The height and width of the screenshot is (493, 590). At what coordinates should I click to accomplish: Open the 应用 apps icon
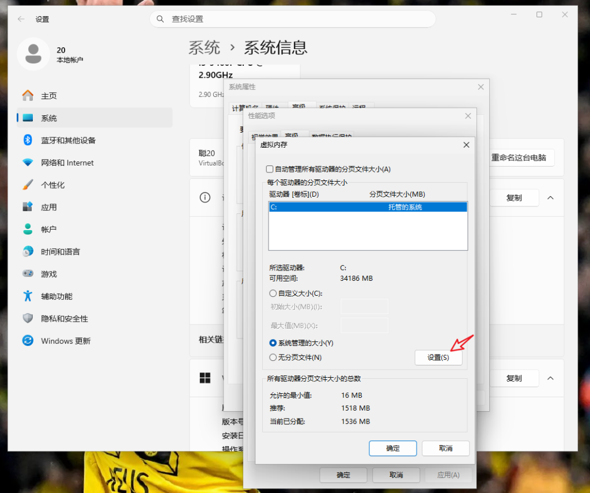click(28, 207)
